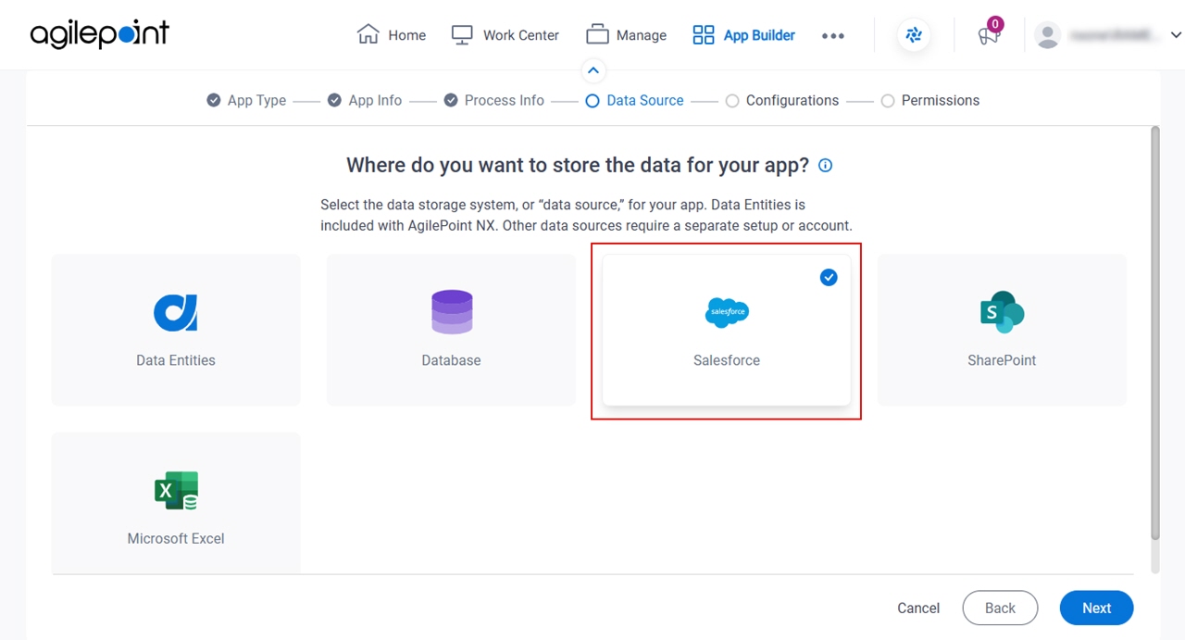Click the Process Info completed step check
The height and width of the screenshot is (640, 1185).
[451, 100]
